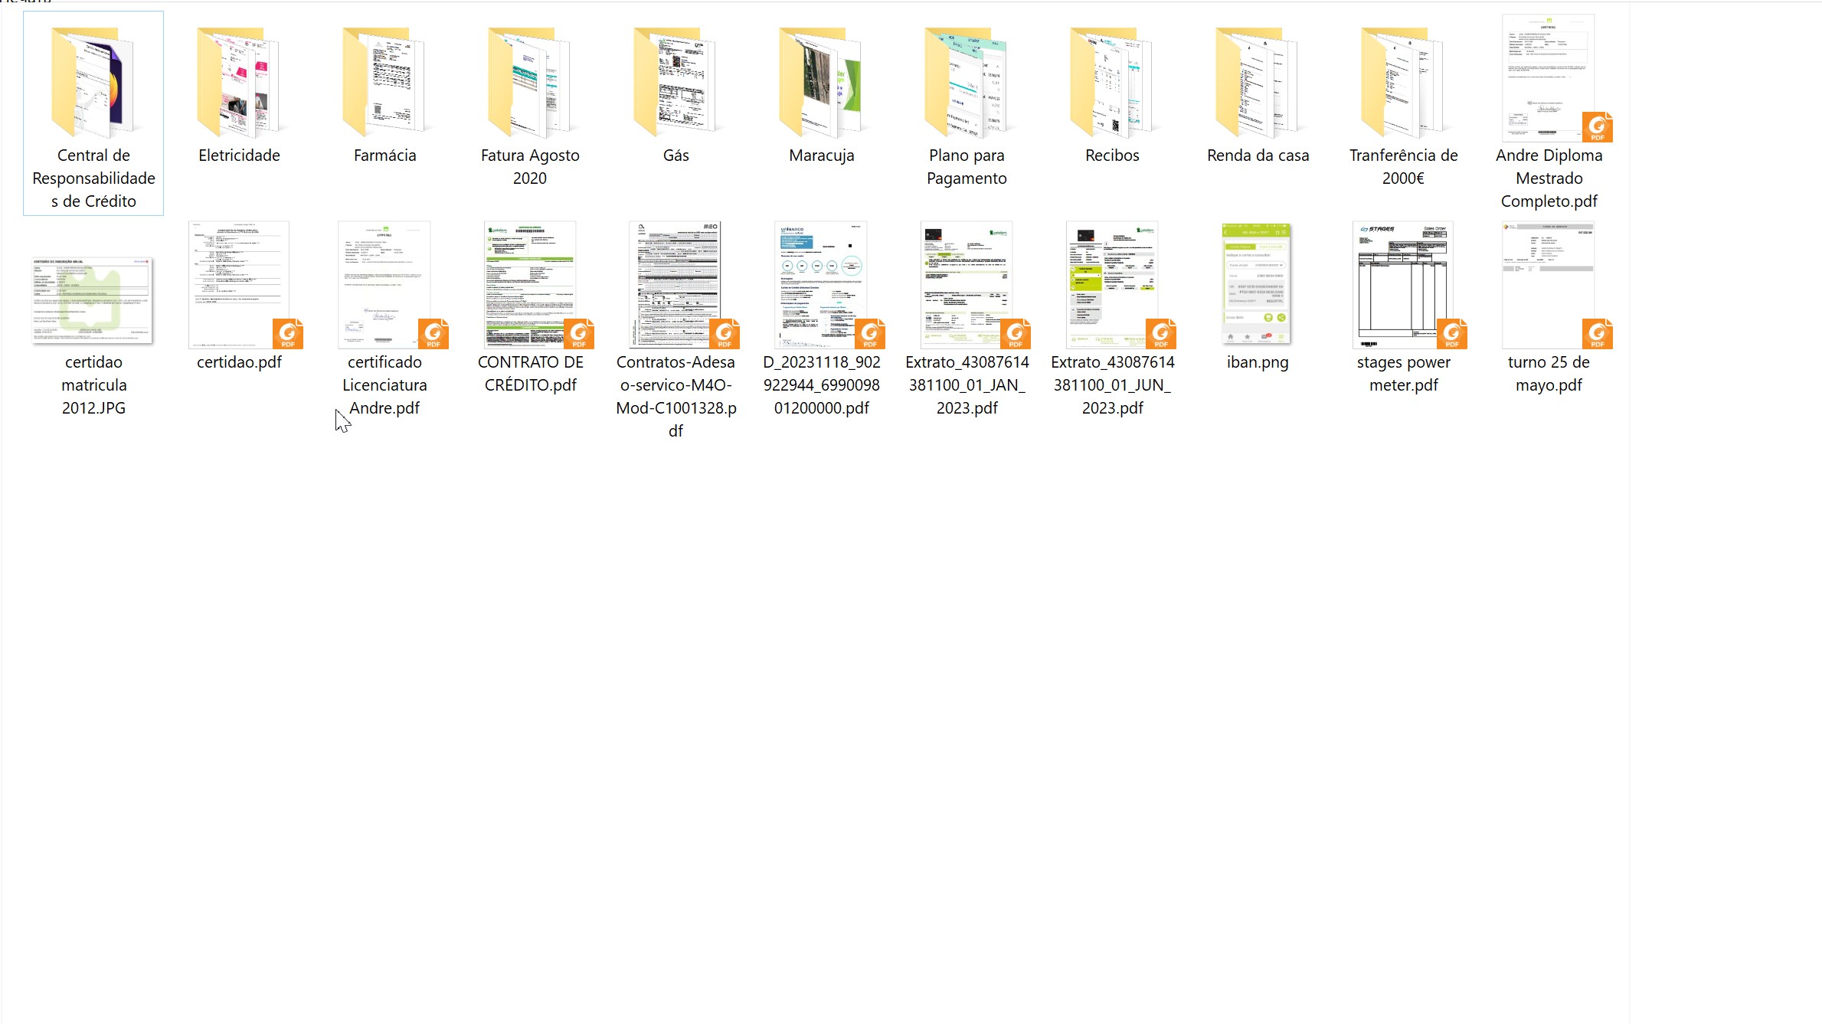Click the certidao.pdf file

(x=238, y=285)
